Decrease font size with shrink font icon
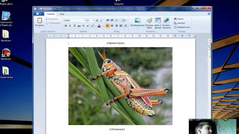 point(101,20)
